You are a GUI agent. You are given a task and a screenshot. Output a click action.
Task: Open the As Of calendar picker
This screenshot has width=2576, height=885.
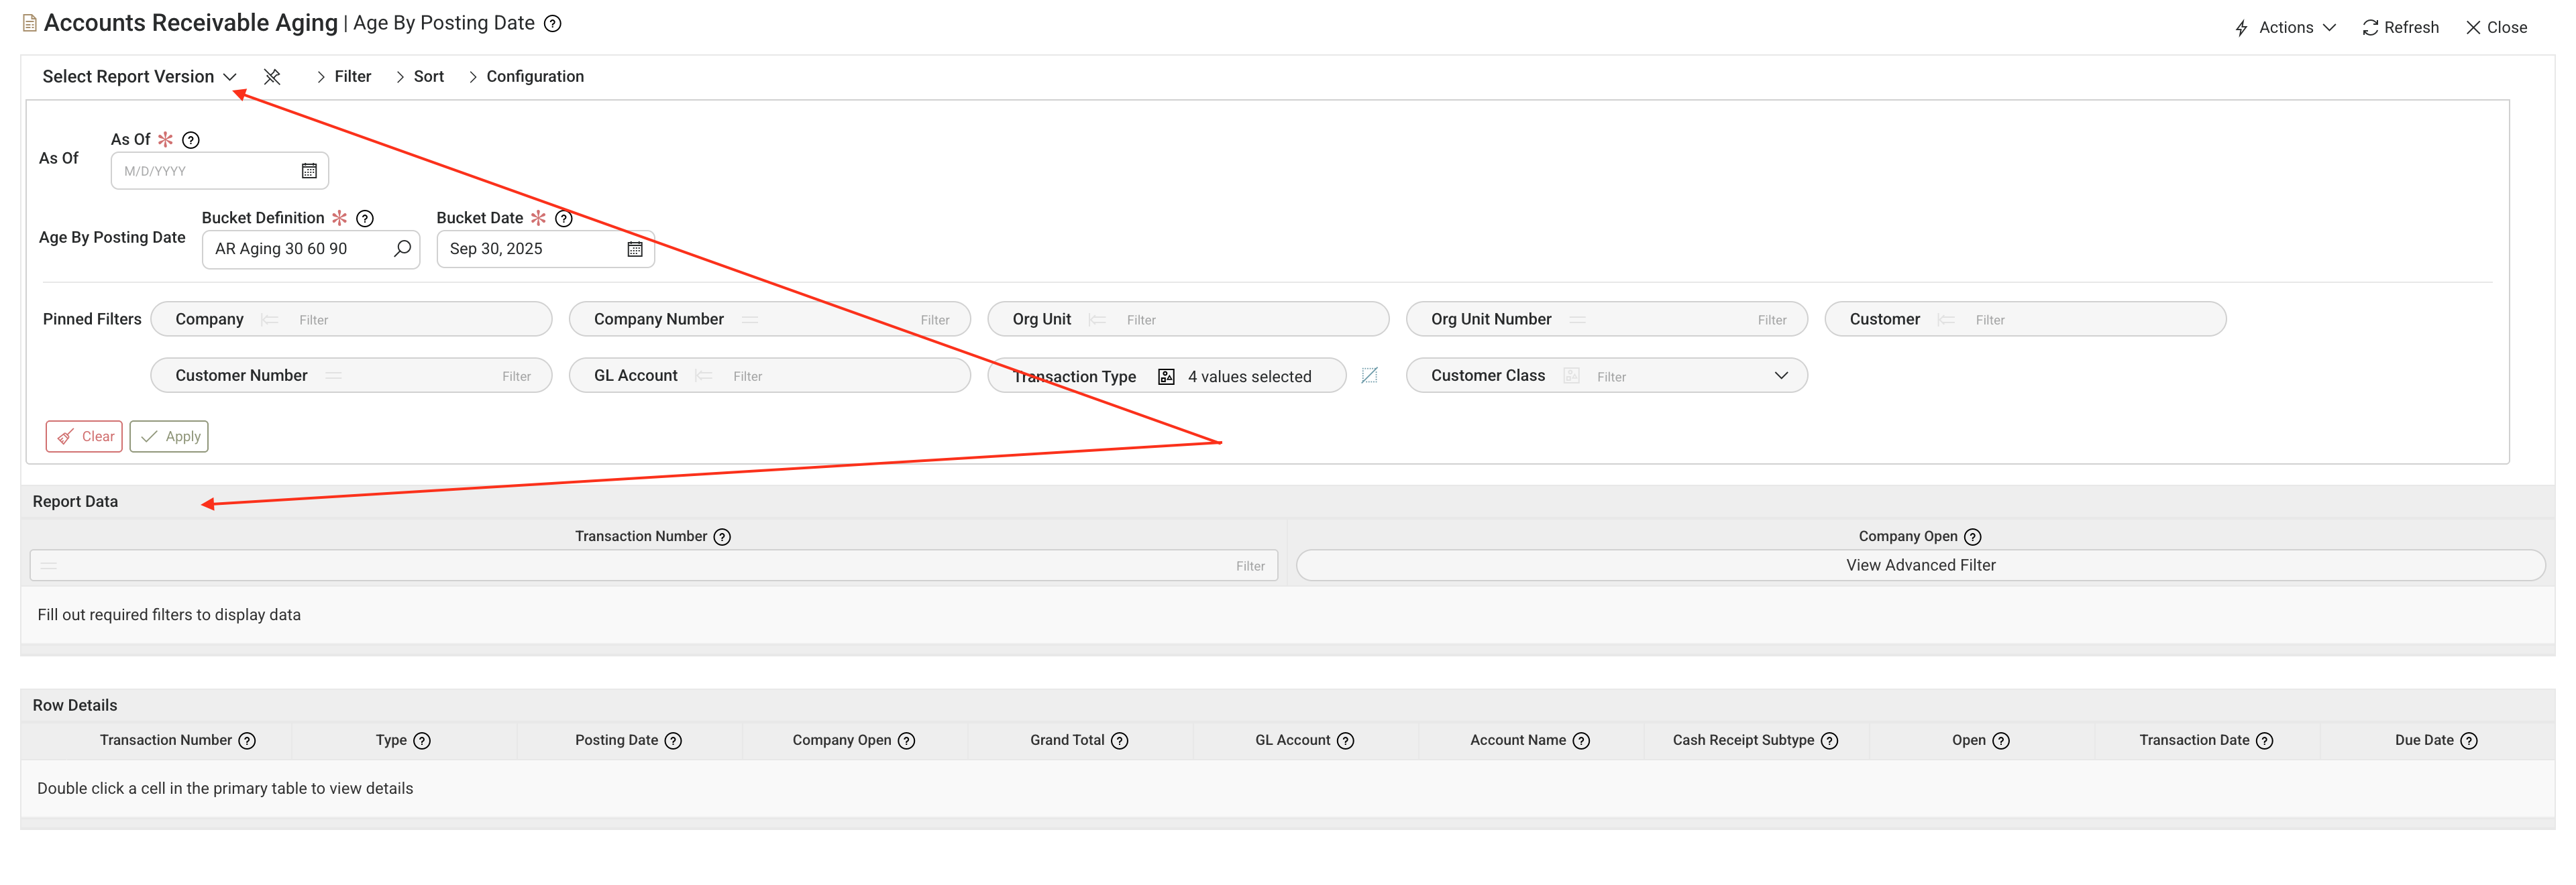pyautogui.click(x=309, y=171)
